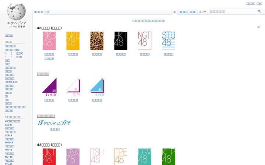Open the purple BNK48 logo
The image size is (265, 165).
[x=73, y=157]
